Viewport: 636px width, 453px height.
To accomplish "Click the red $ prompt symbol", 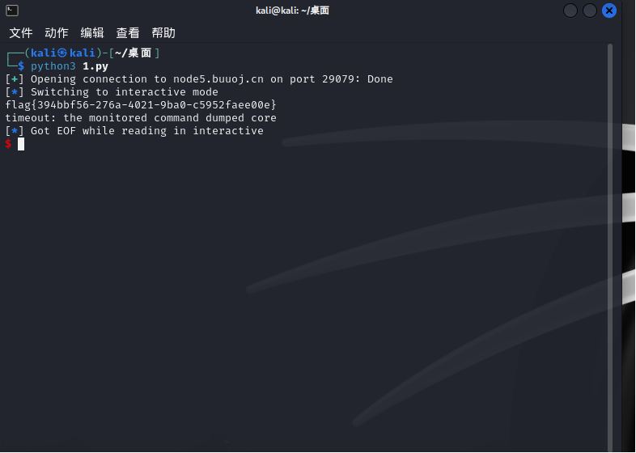I will 8,144.
